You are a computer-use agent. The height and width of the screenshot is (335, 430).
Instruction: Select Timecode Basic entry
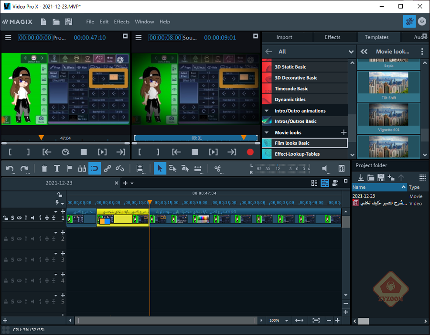pyautogui.click(x=305, y=88)
